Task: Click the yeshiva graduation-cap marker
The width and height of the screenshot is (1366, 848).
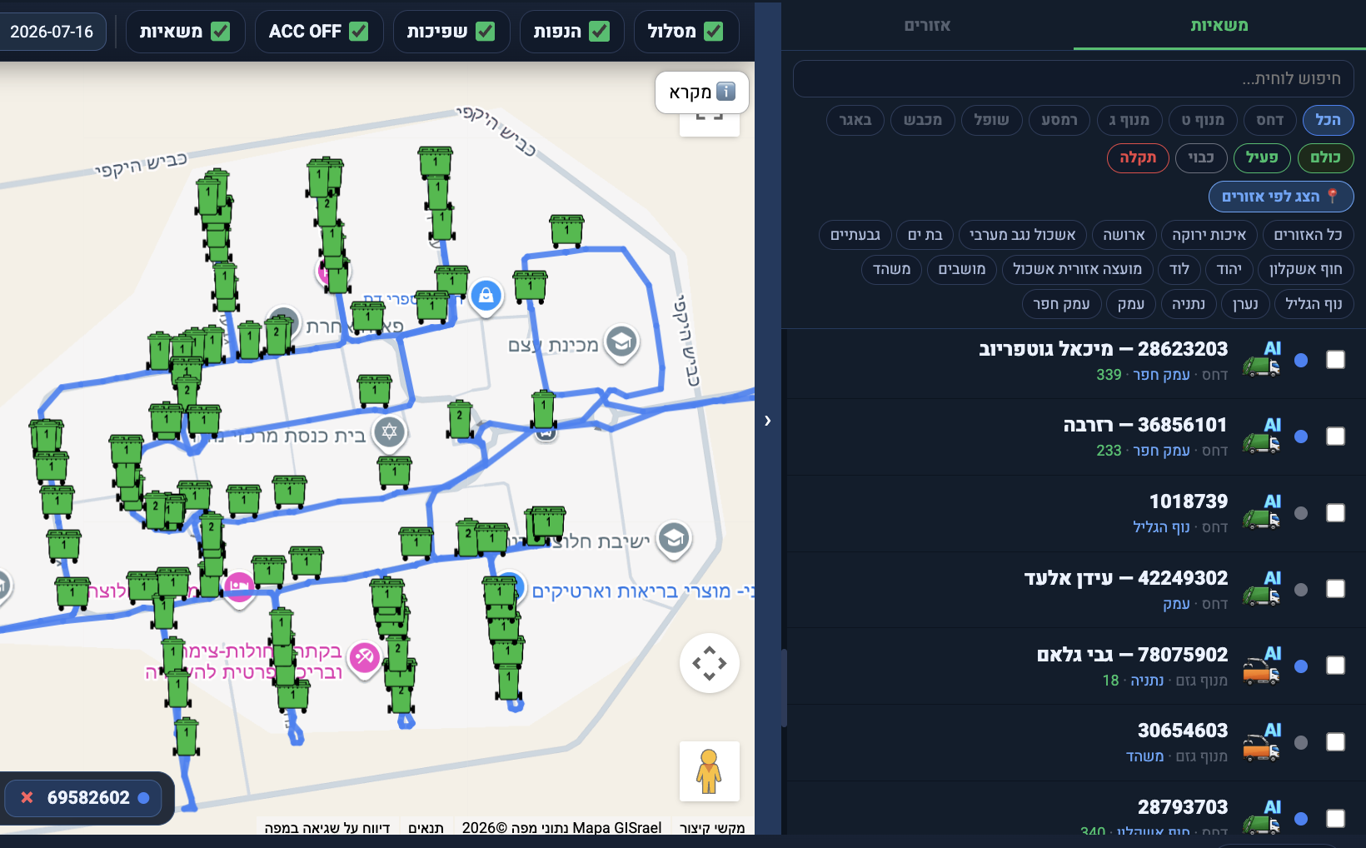Action: (674, 539)
